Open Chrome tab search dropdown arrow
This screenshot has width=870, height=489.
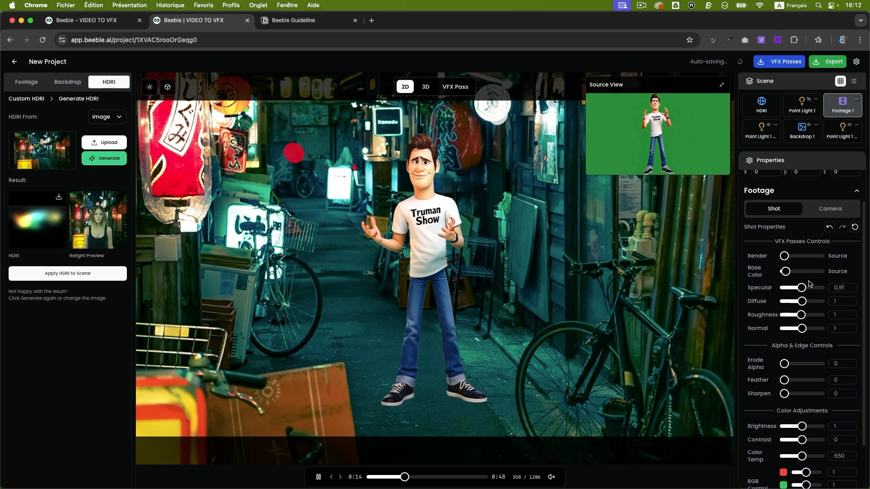click(x=860, y=20)
